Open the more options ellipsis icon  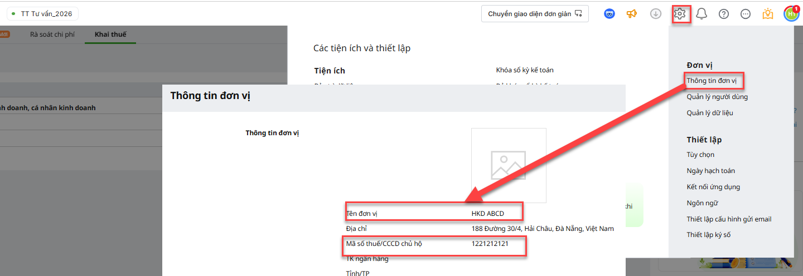746,14
